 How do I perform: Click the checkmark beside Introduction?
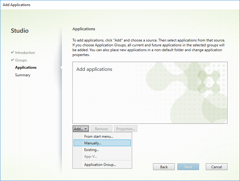click(12, 52)
